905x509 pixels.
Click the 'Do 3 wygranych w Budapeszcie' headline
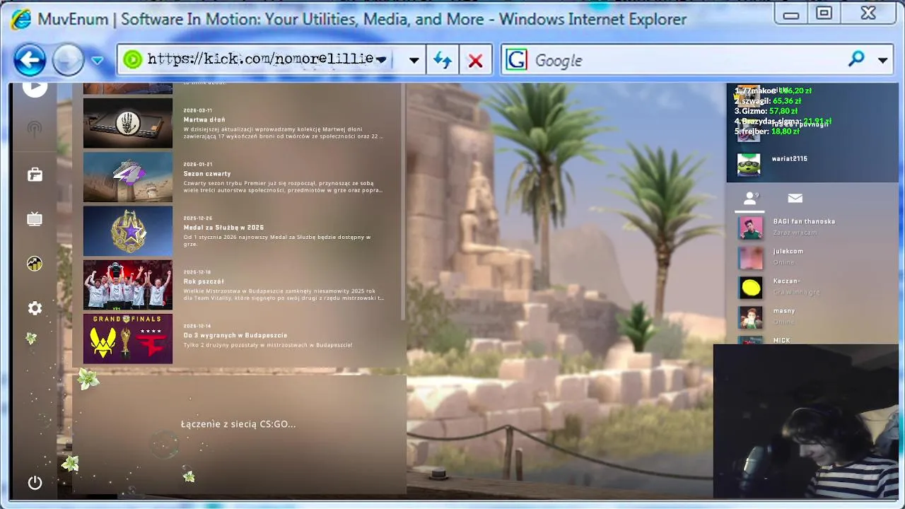pos(235,335)
